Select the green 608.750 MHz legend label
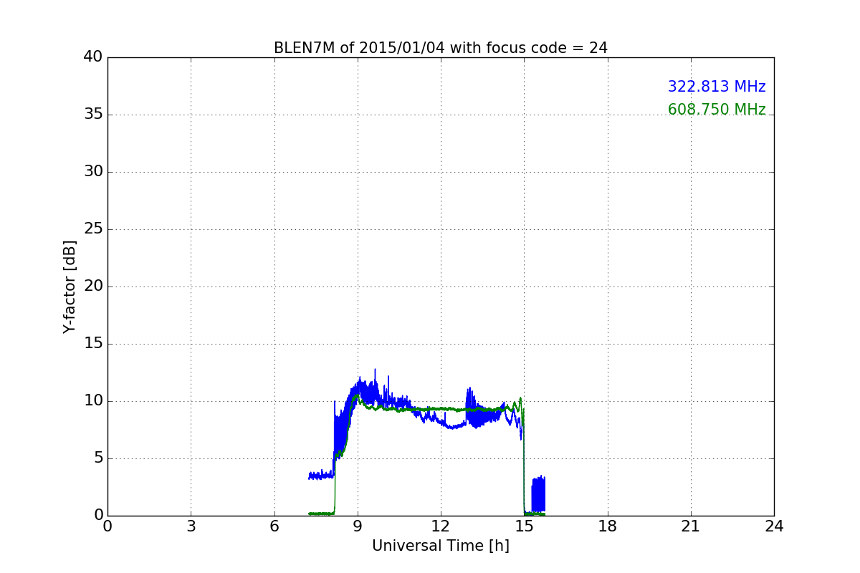860x573 pixels. (717, 110)
